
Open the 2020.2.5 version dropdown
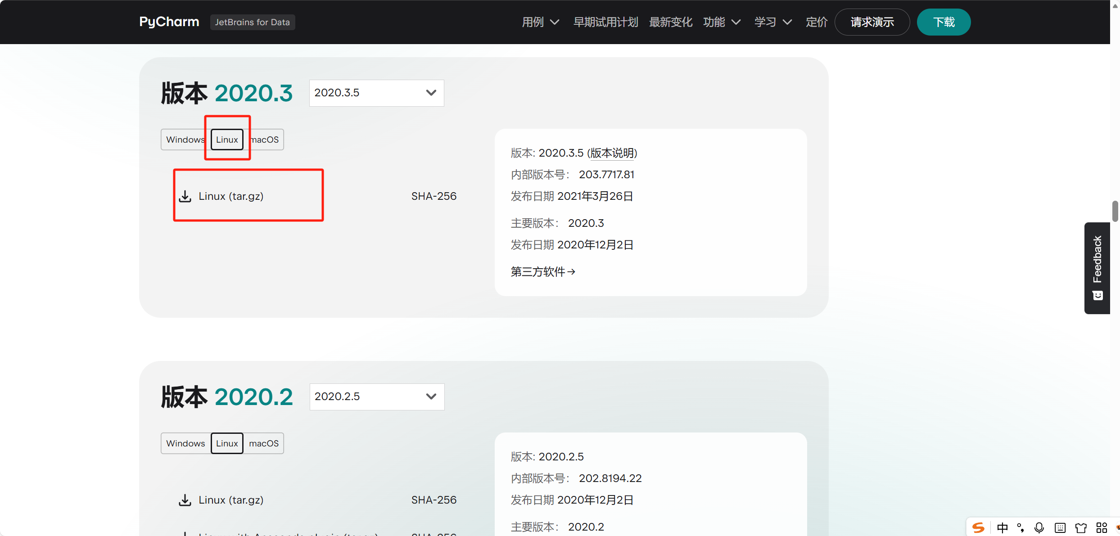(x=377, y=396)
